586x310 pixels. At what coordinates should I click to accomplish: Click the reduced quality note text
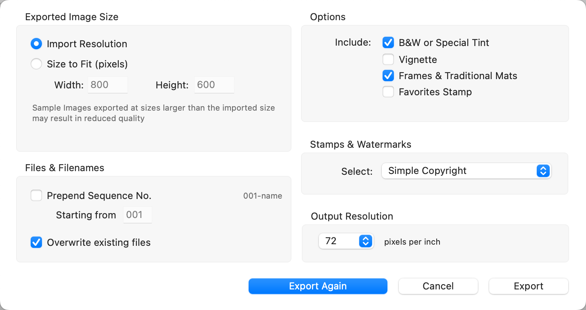pos(153,113)
